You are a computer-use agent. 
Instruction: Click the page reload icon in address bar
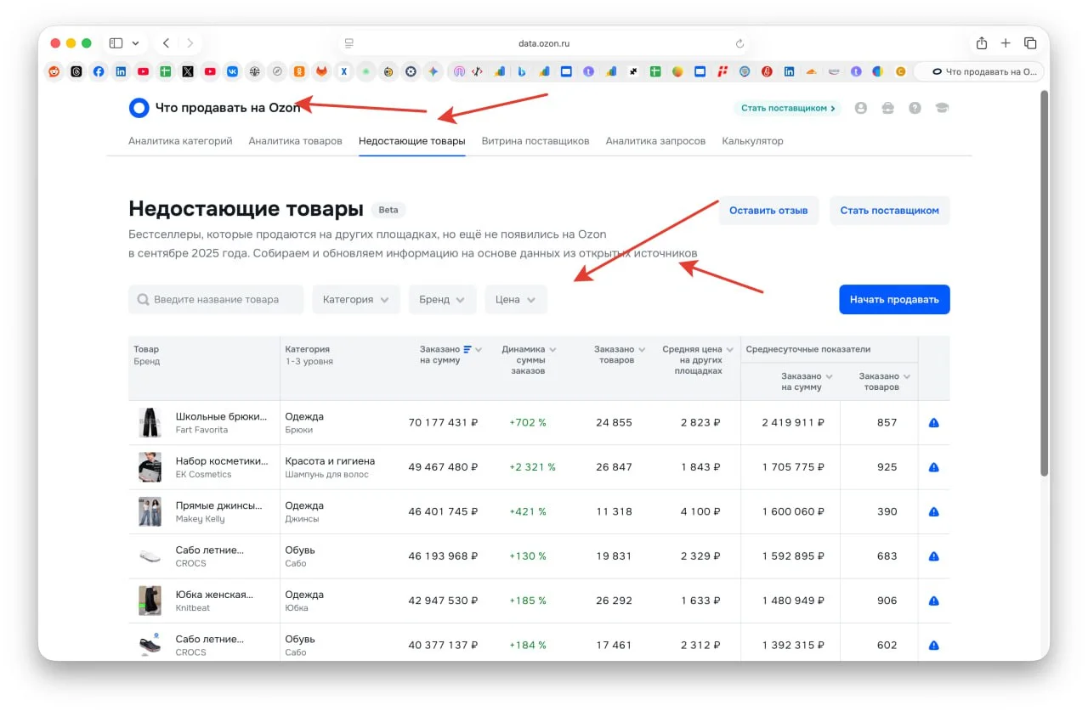[739, 43]
